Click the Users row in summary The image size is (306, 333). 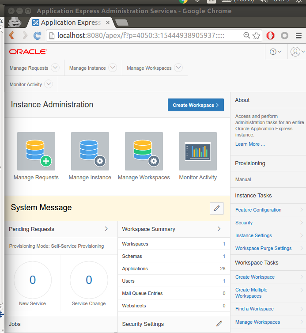coord(174,281)
